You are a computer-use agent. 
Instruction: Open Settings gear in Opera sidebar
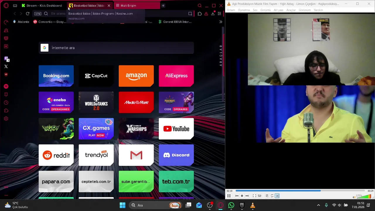click(x=6, y=119)
